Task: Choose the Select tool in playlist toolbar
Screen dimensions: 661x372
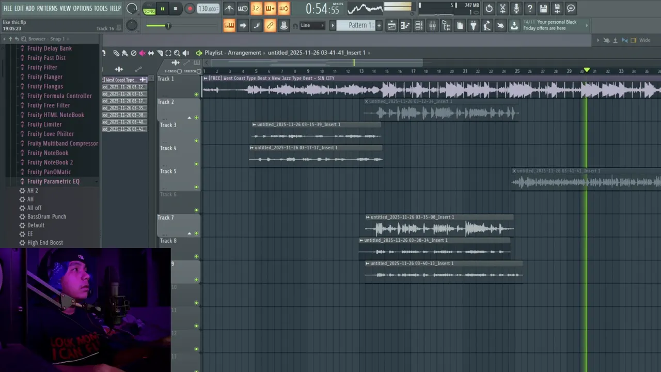Action: (168, 53)
